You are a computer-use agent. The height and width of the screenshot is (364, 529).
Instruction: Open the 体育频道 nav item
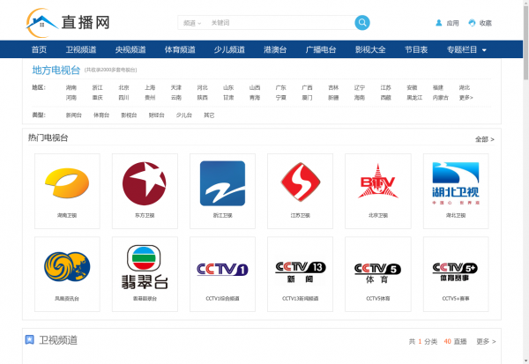pos(180,49)
